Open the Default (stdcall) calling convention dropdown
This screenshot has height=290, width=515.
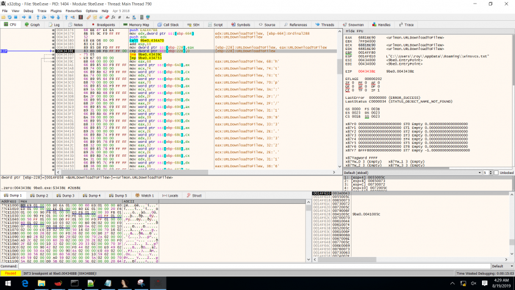click(412, 173)
